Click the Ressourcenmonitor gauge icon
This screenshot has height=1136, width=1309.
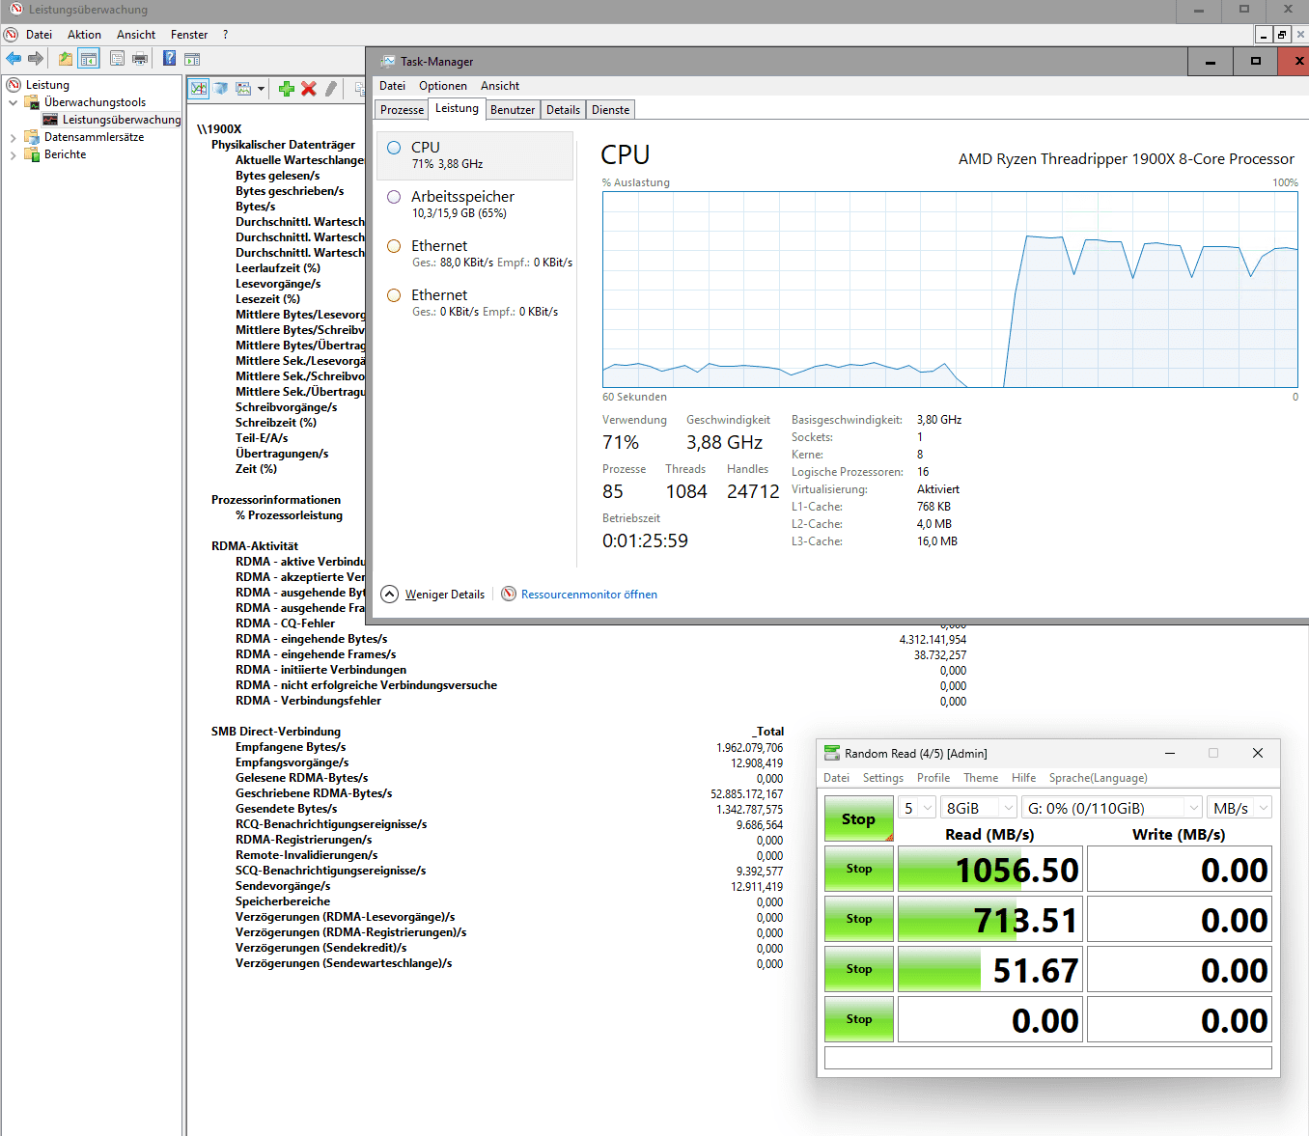pos(509,594)
